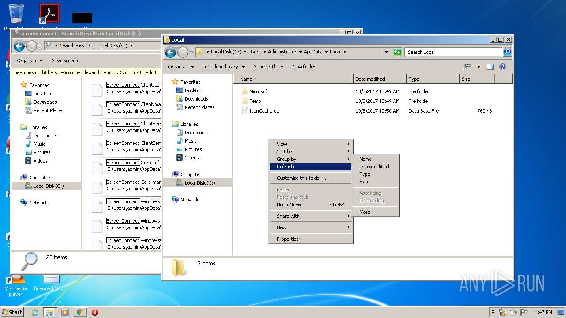566x318 pixels.
Task: Open Documents library in the Local window
Action: 196,132
